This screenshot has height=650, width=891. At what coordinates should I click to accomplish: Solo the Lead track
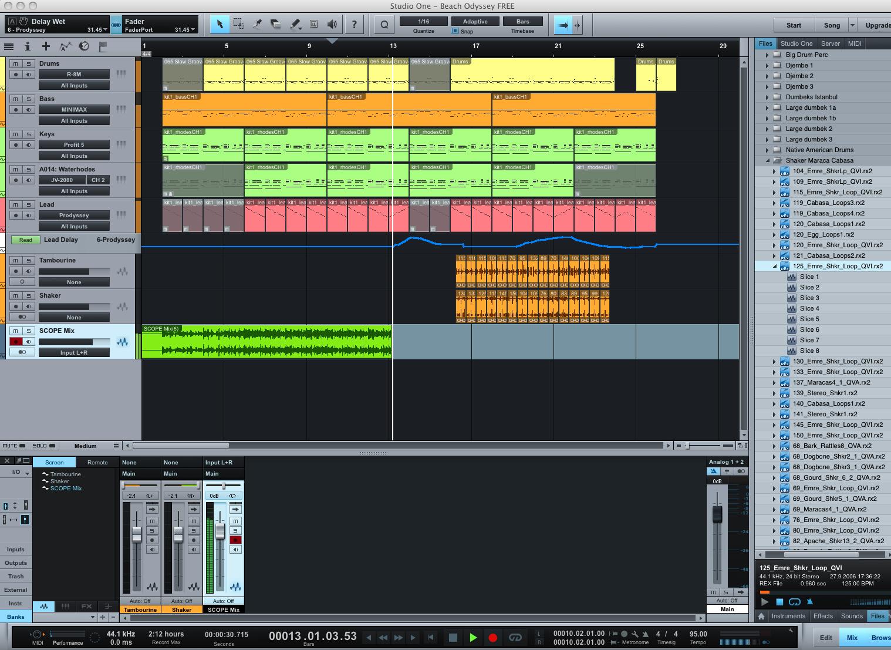pyautogui.click(x=28, y=204)
